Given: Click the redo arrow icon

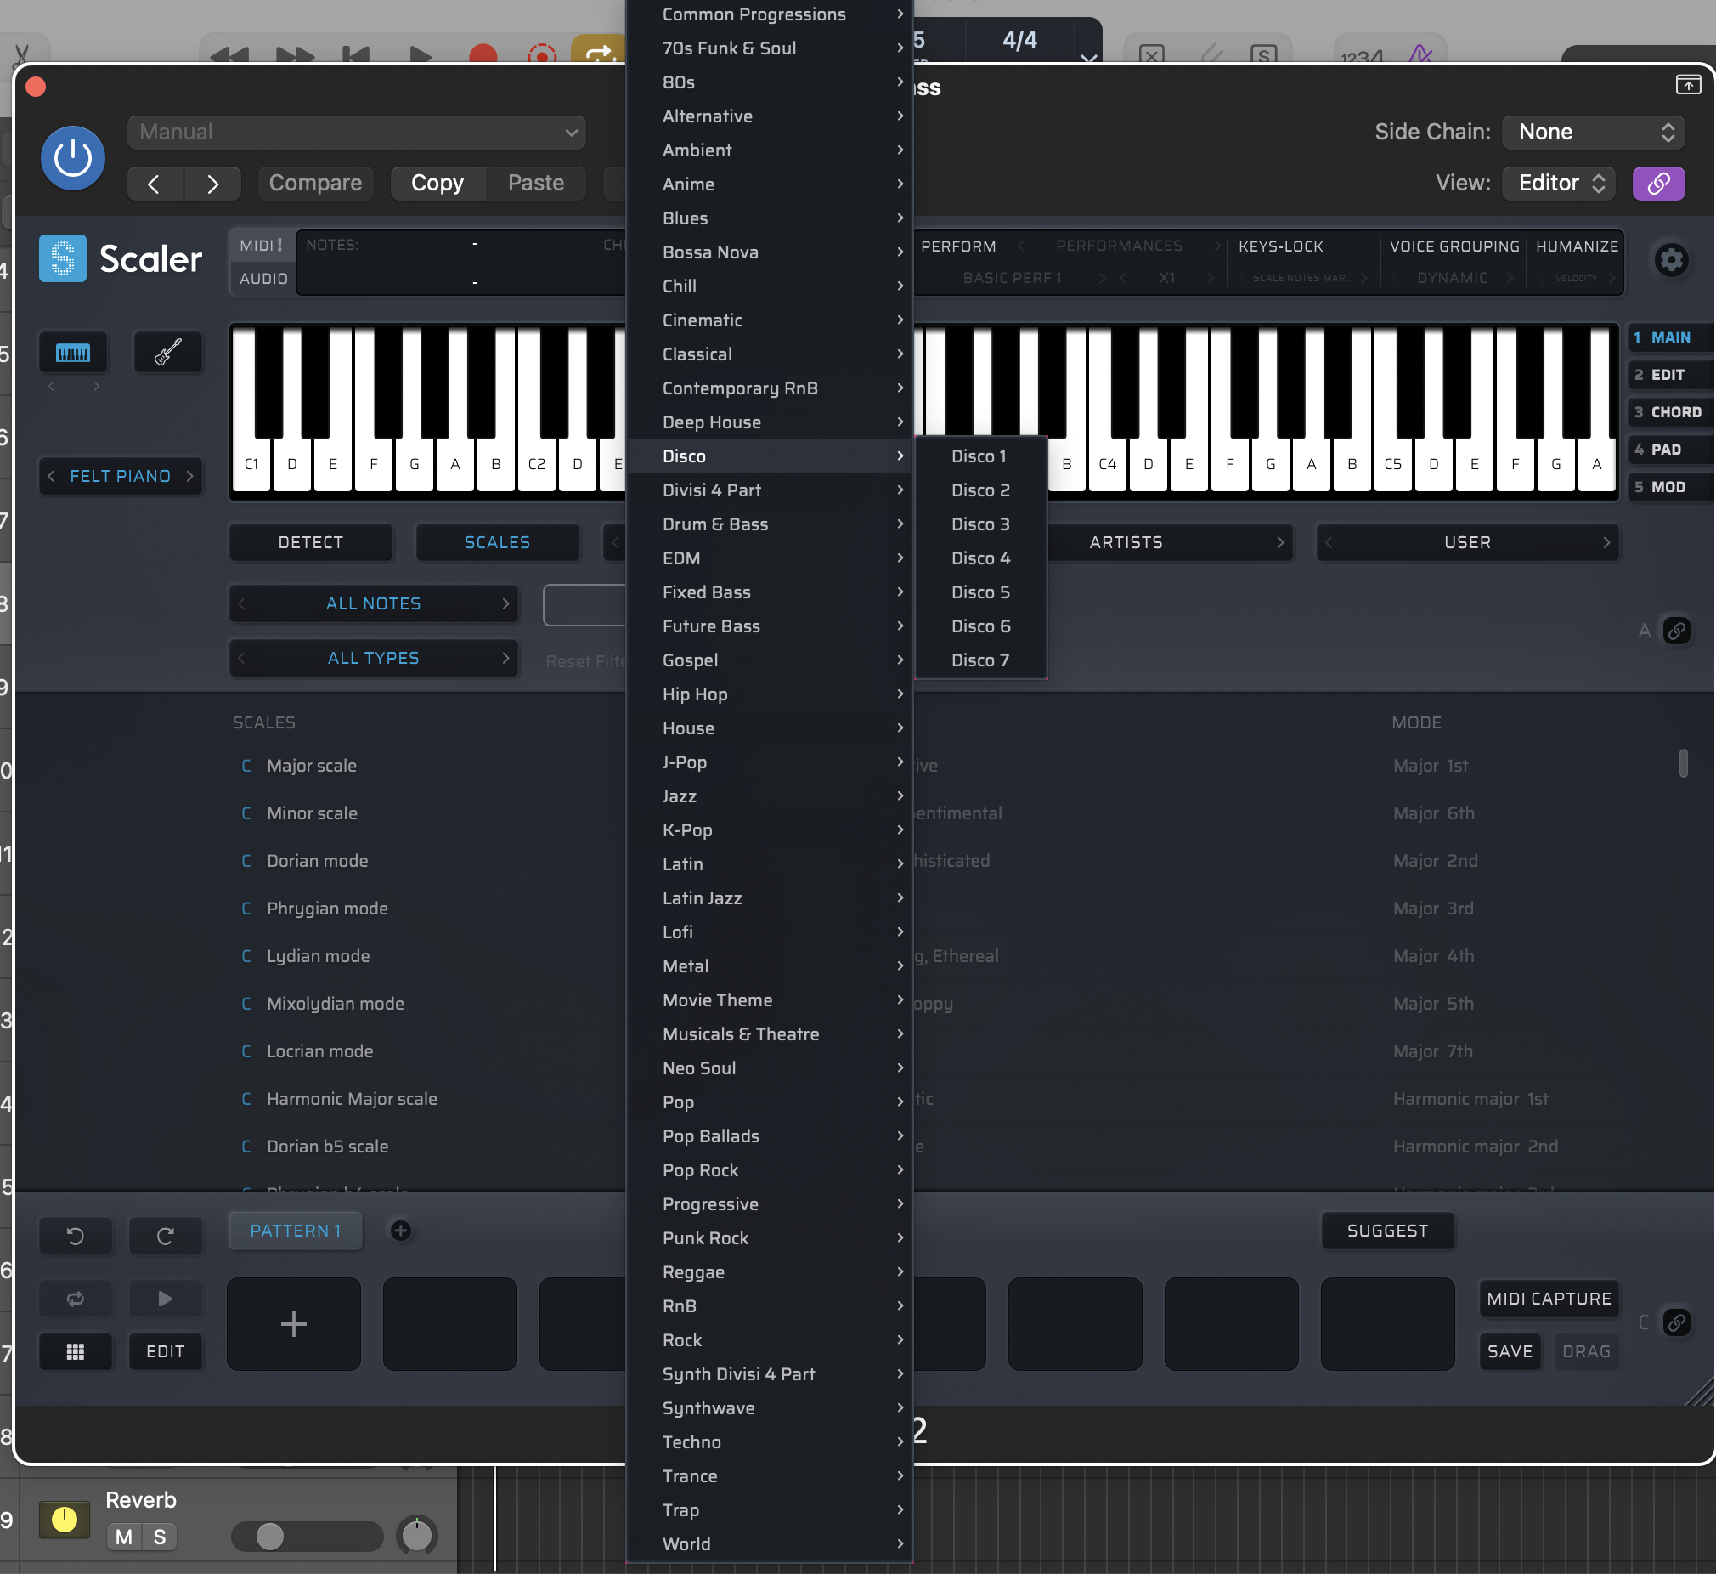Looking at the screenshot, I should [x=165, y=1235].
